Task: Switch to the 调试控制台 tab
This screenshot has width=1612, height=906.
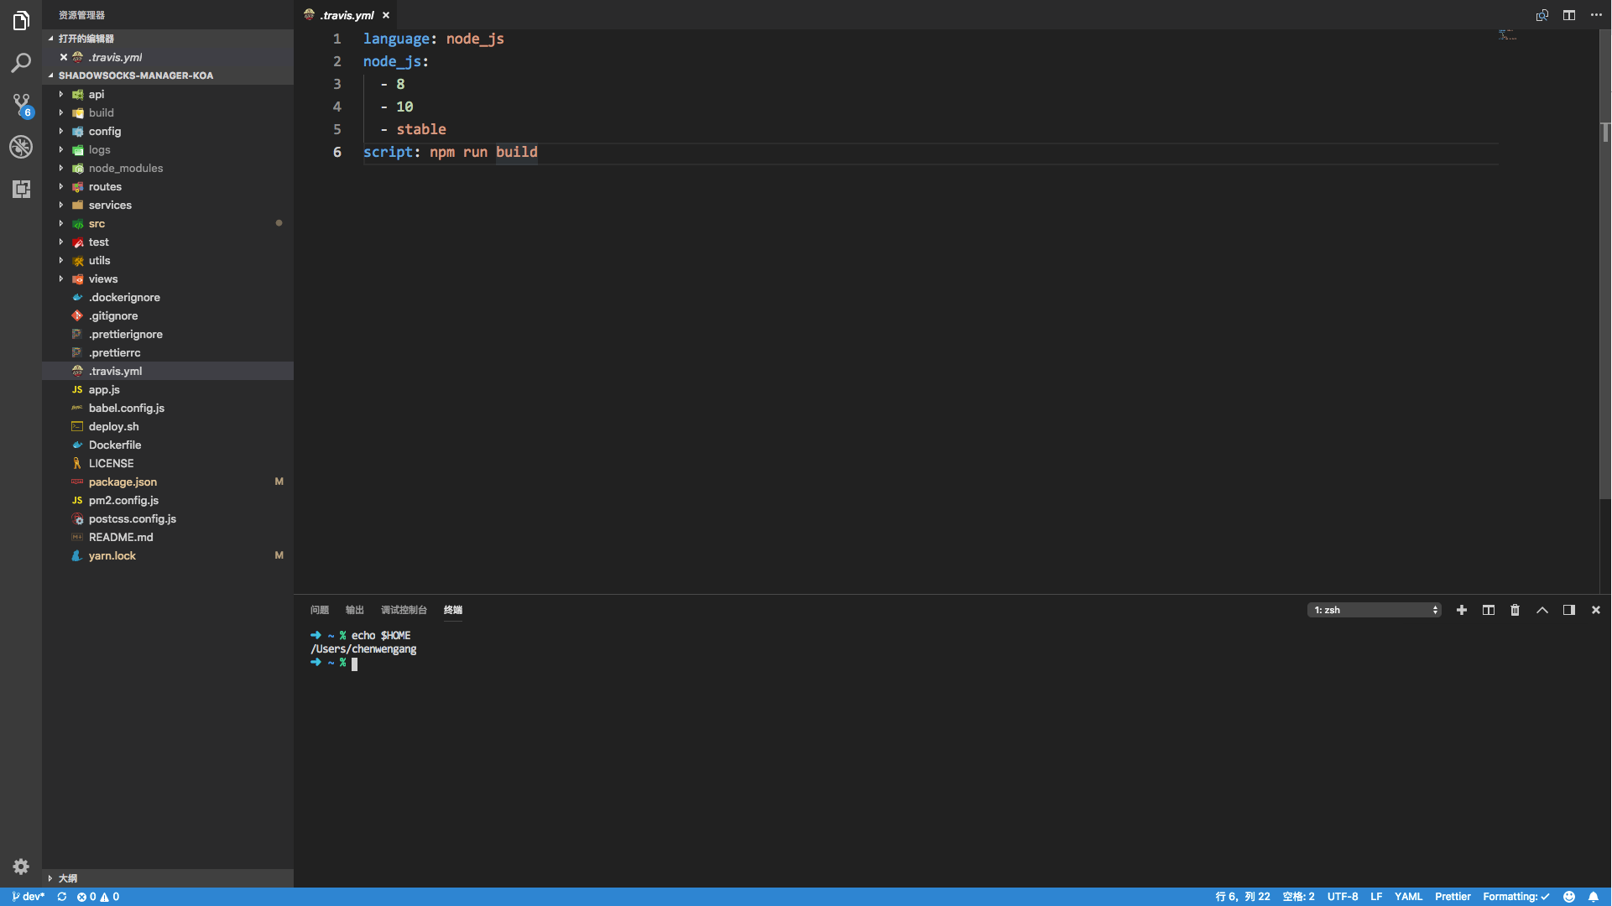Action: [404, 610]
